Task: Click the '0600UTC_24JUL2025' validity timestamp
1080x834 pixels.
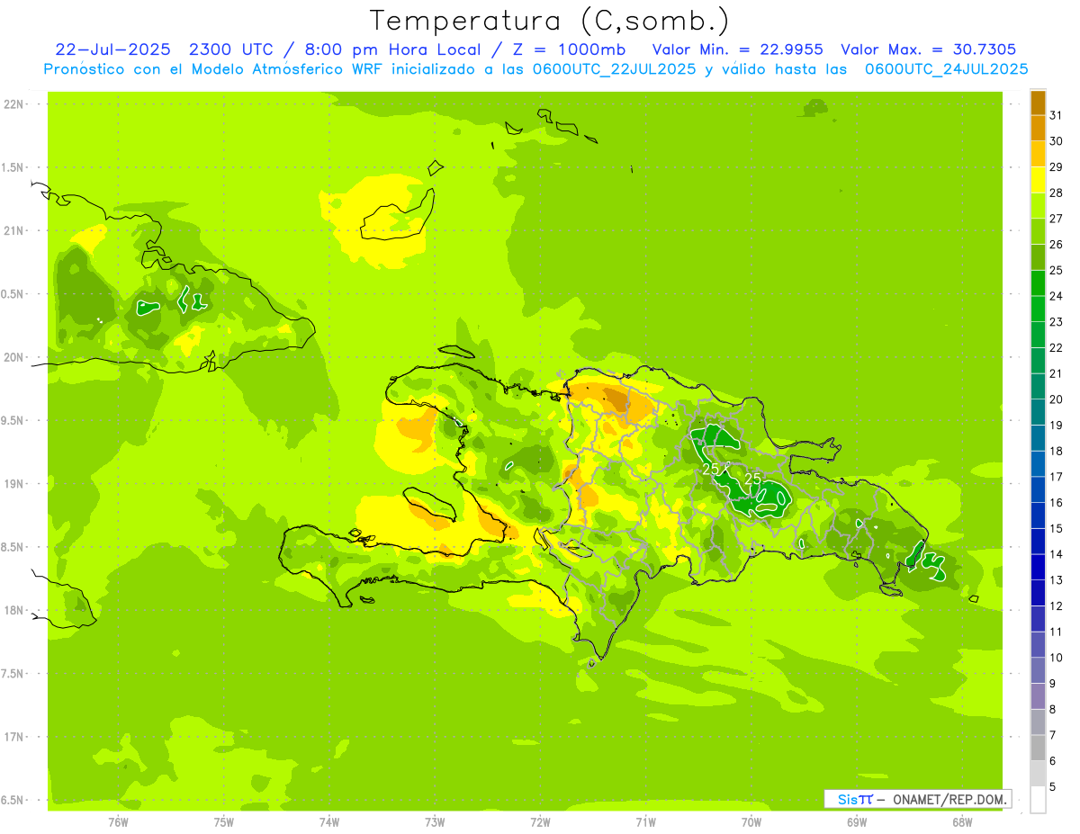Action: tap(947, 69)
